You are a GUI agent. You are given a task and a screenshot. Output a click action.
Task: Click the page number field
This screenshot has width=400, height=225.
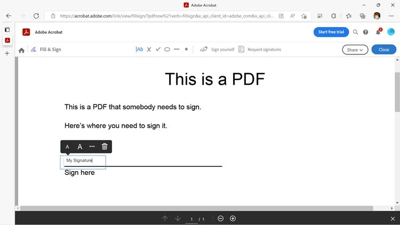pos(191,219)
